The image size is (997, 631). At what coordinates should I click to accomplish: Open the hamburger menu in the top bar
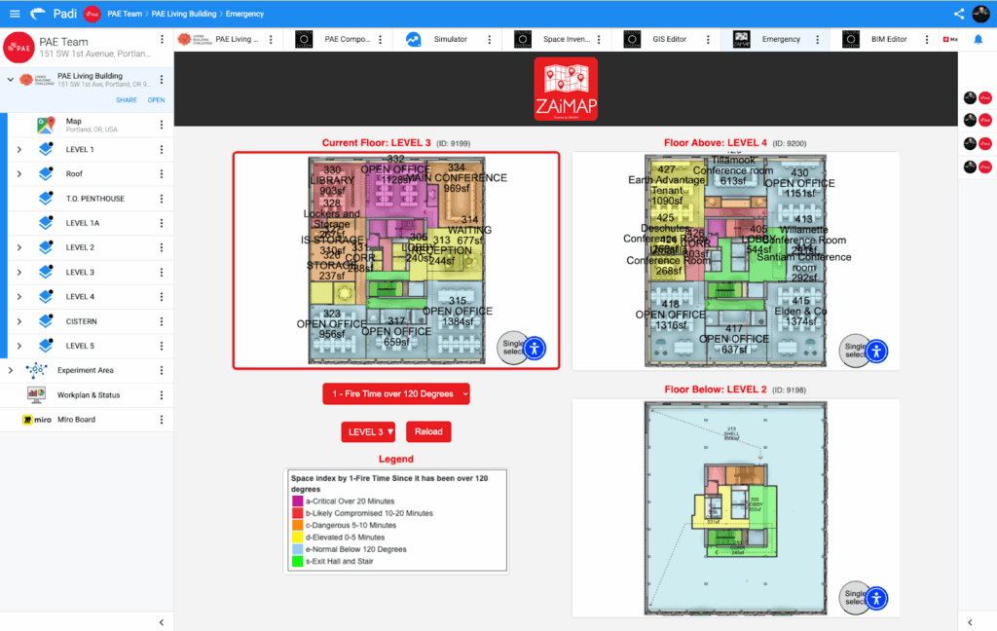14,14
